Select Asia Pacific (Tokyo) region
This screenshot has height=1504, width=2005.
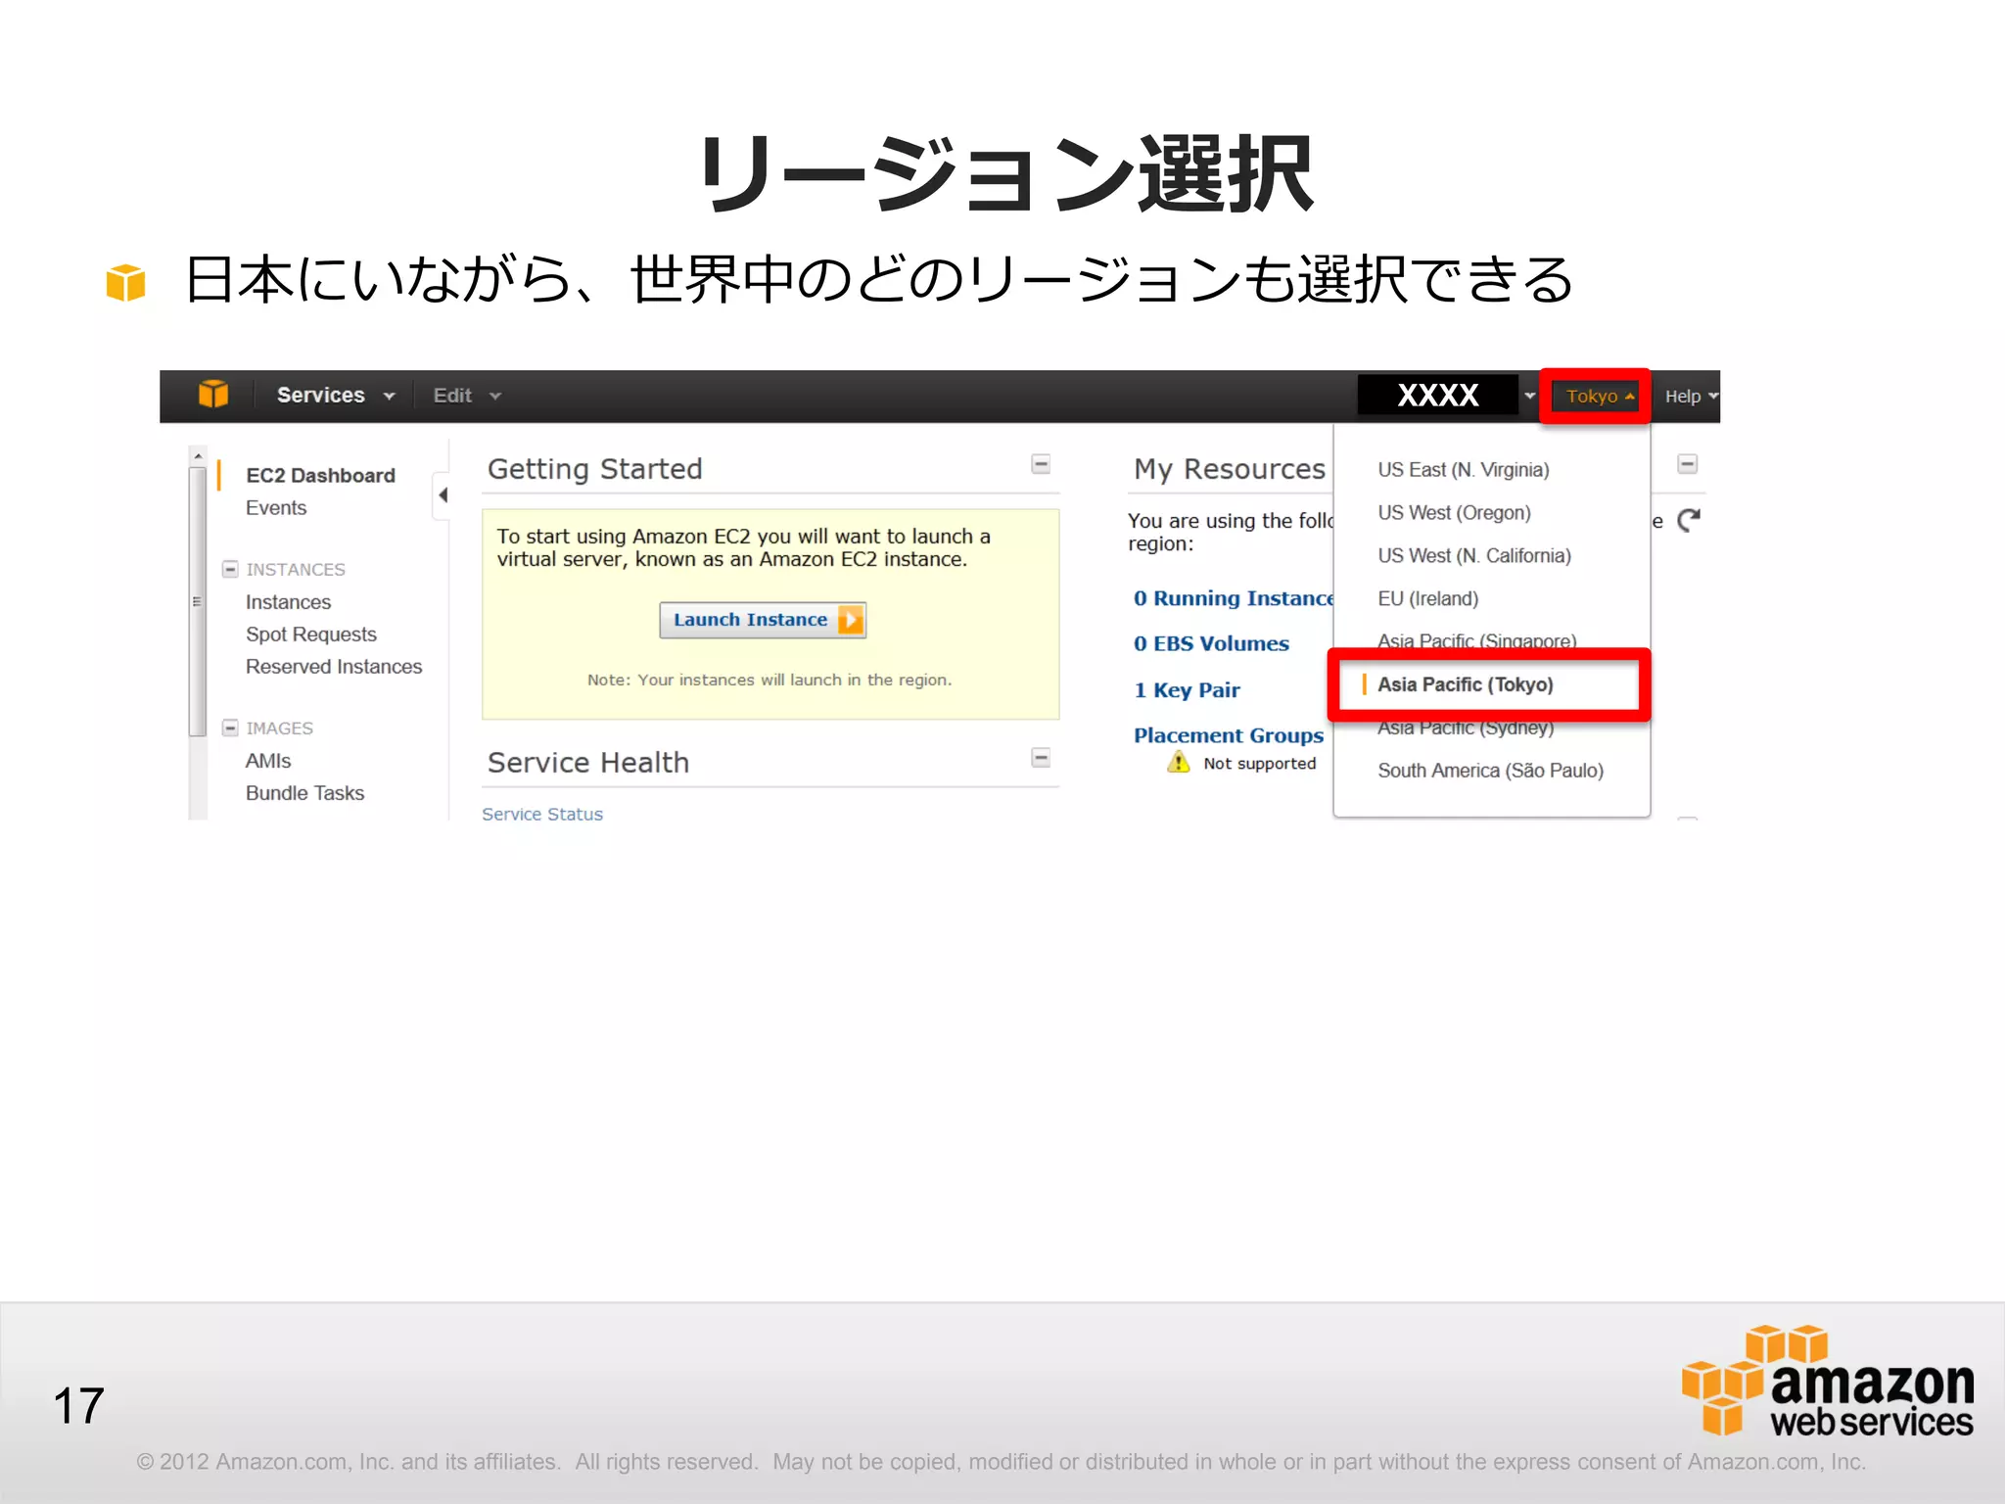click(1465, 685)
